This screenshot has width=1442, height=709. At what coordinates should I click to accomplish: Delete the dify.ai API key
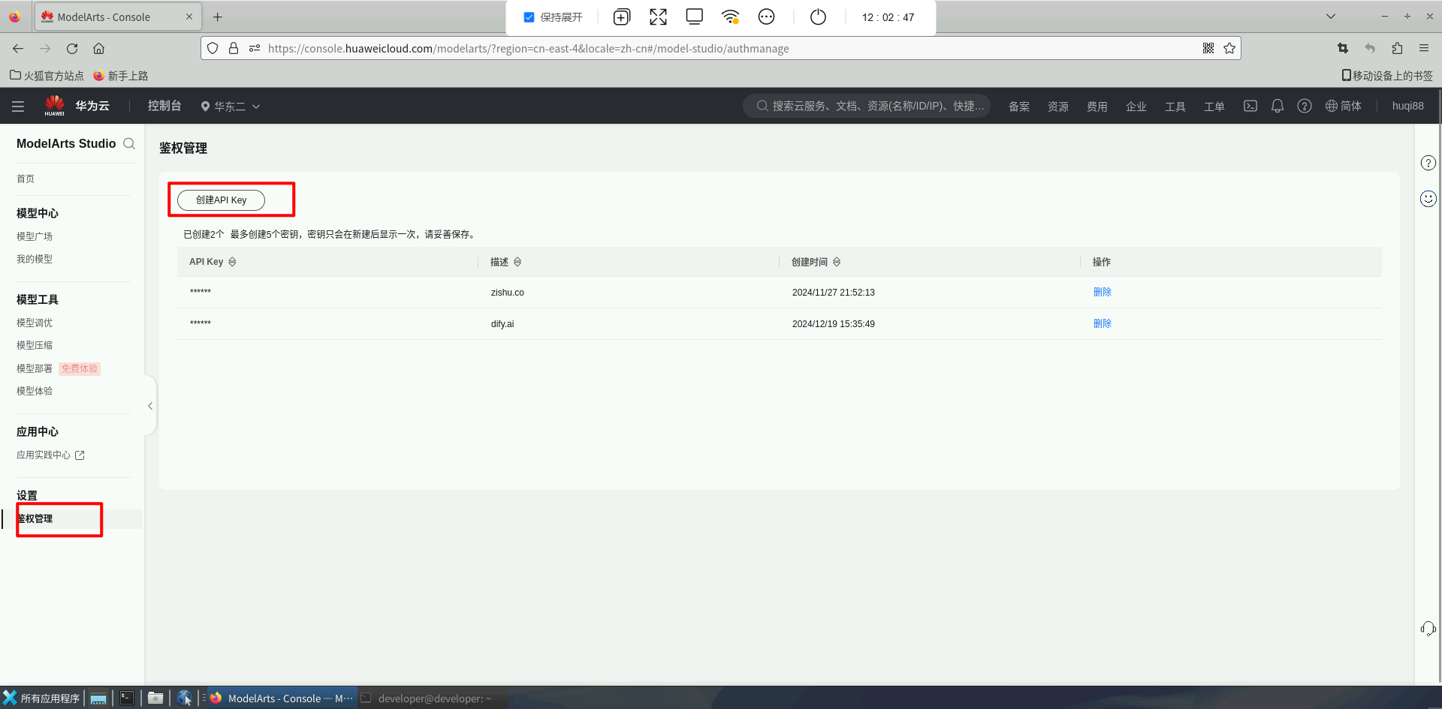click(x=1102, y=324)
